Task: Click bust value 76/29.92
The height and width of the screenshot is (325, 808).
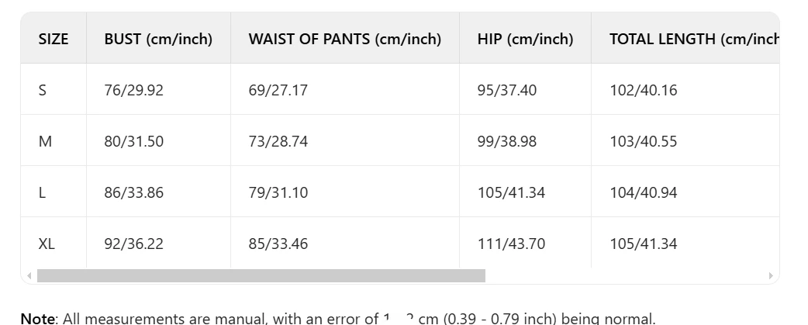Action: tap(133, 90)
